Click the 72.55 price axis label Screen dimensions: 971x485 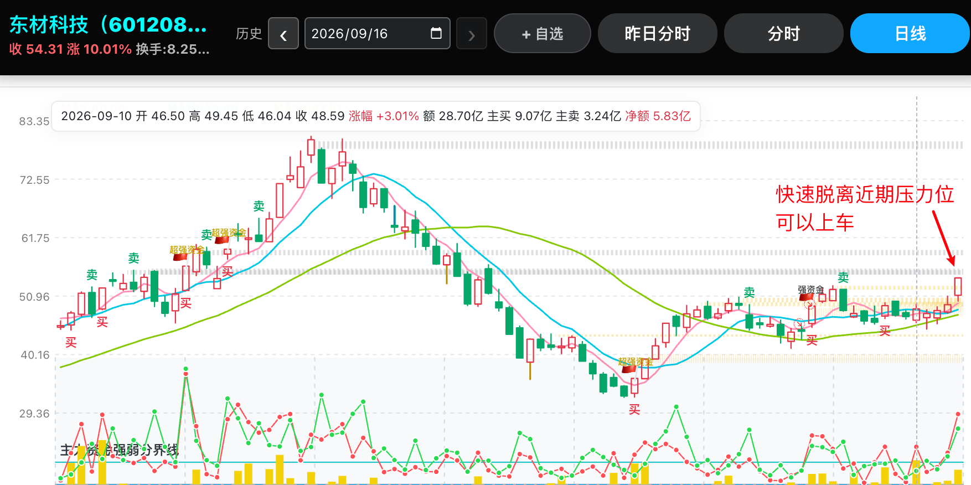[34, 180]
